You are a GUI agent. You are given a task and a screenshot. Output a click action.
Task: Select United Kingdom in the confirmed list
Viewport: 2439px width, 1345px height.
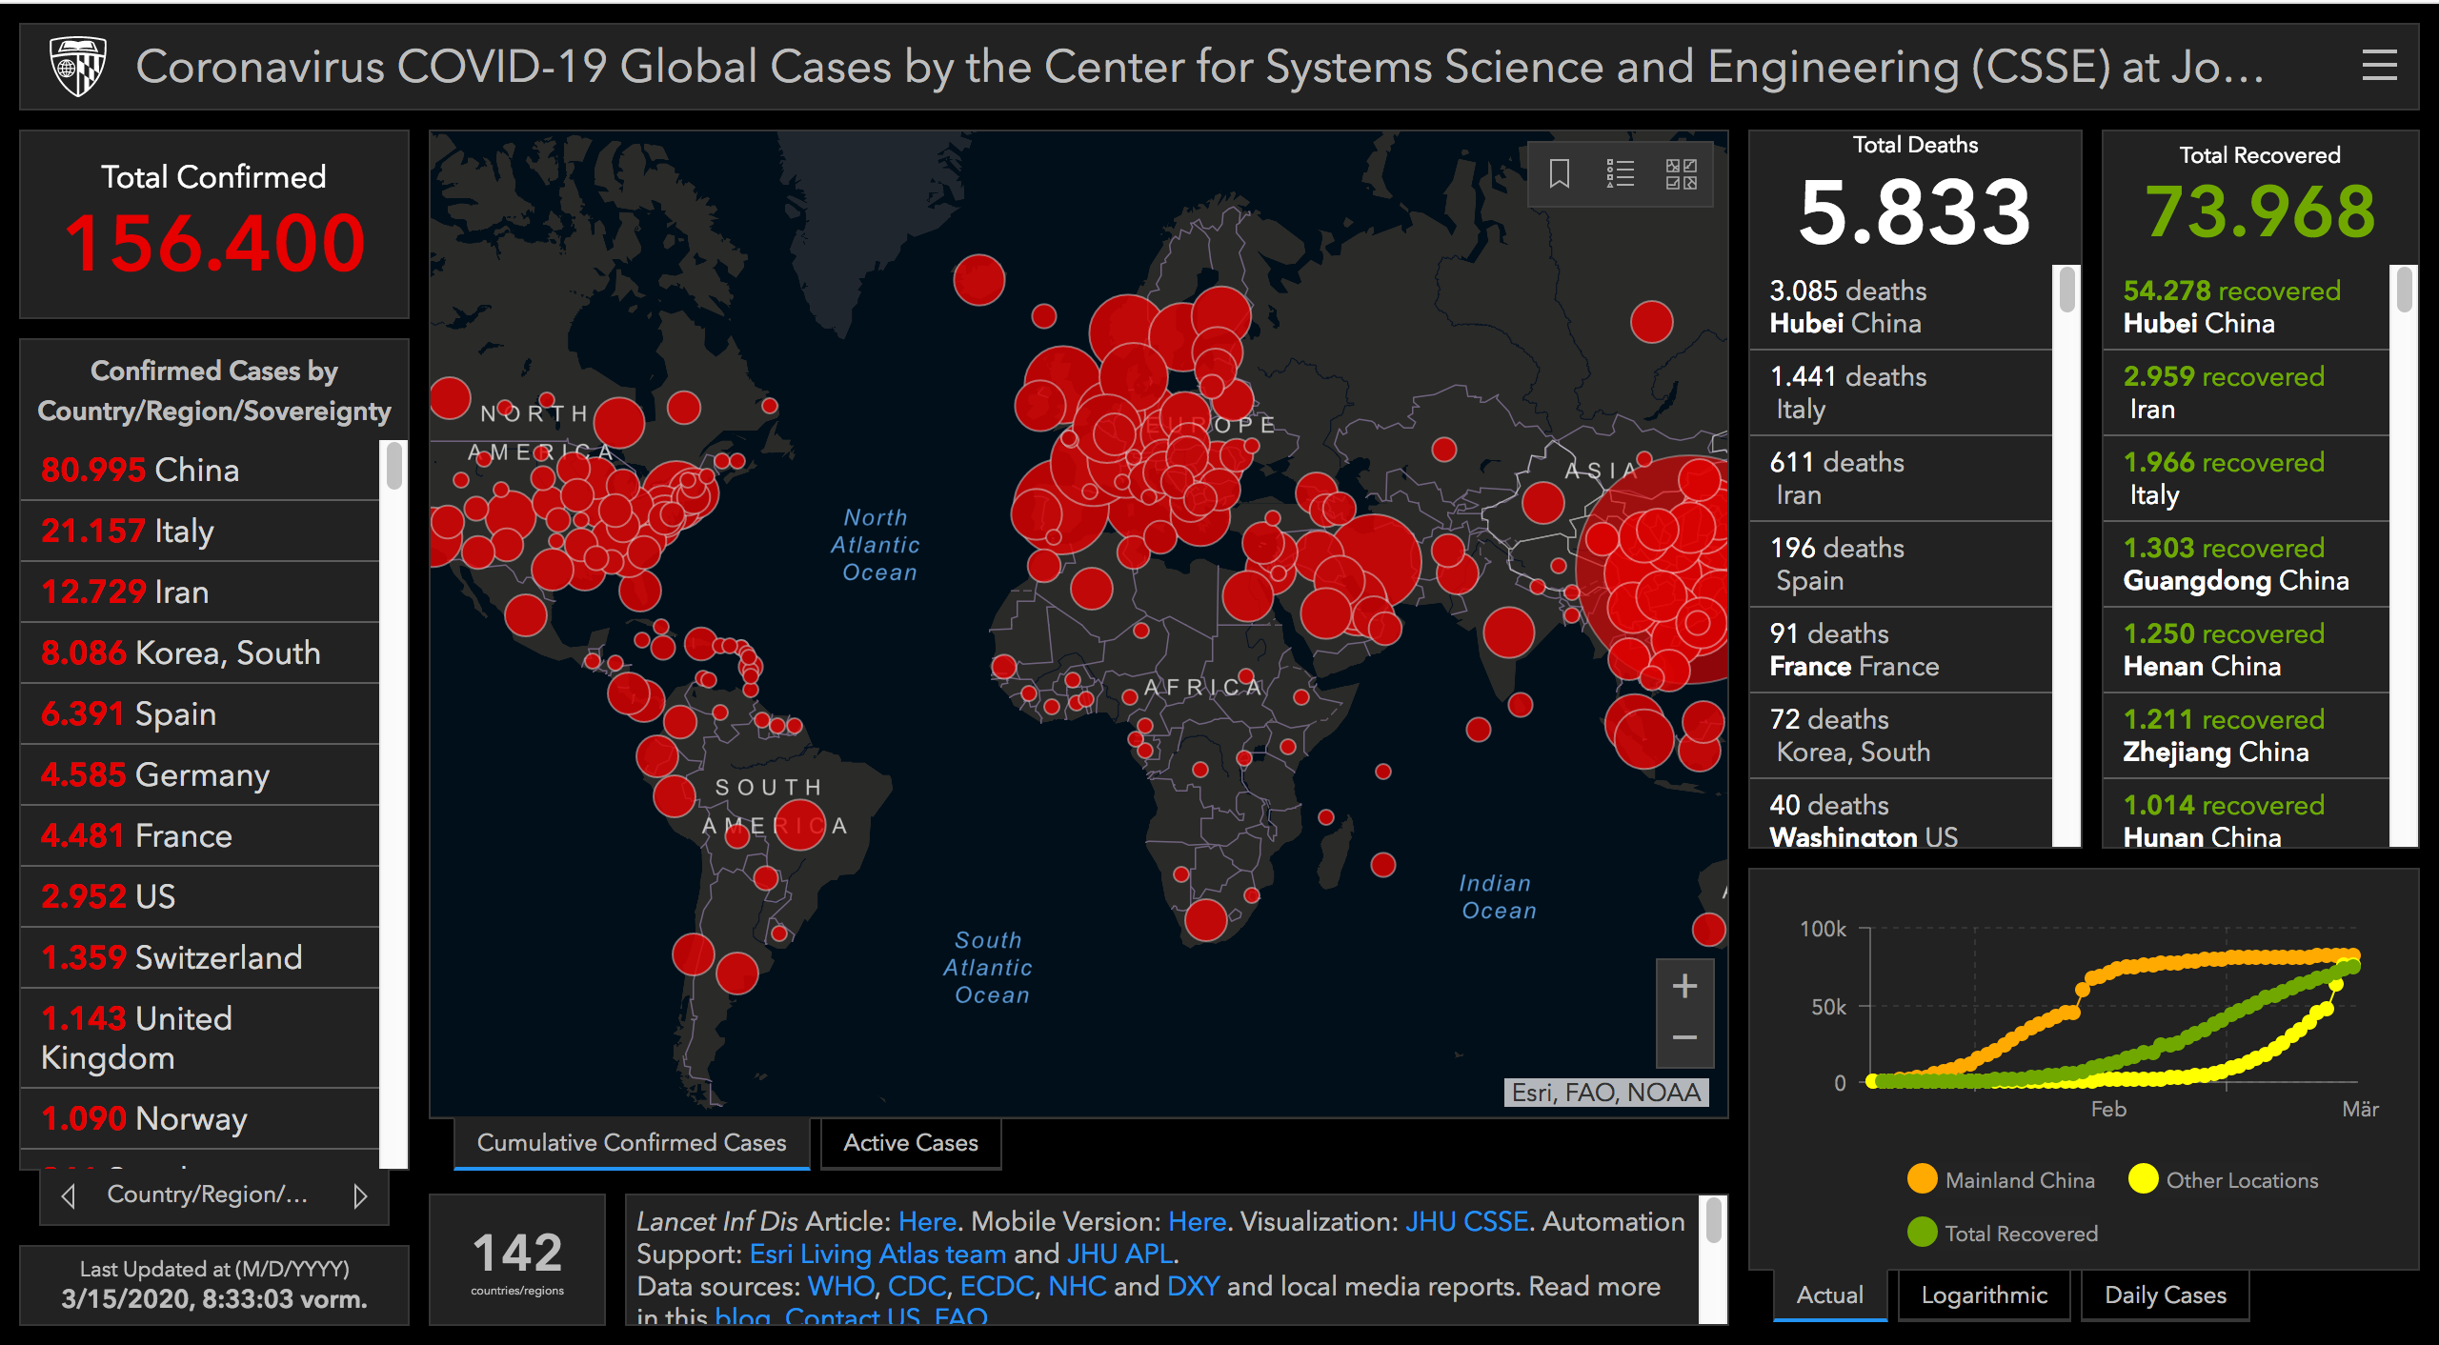pyautogui.click(x=200, y=1038)
